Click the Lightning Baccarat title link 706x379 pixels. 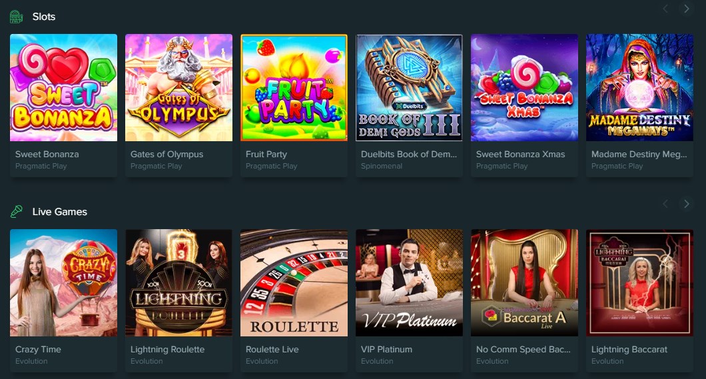[x=629, y=349]
